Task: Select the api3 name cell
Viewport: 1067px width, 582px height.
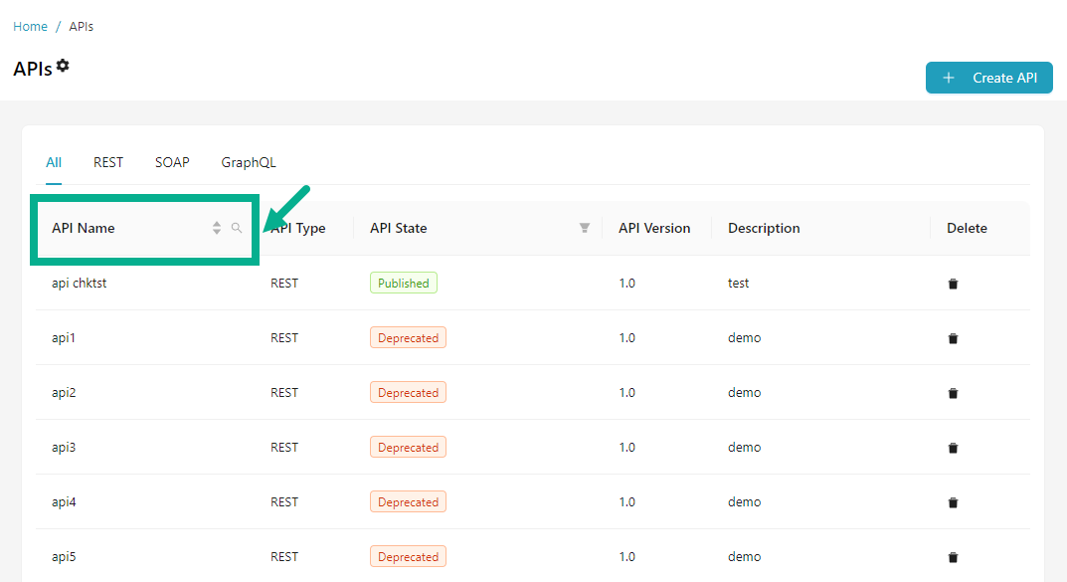Action: pyautogui.click(x=64, y=448)
